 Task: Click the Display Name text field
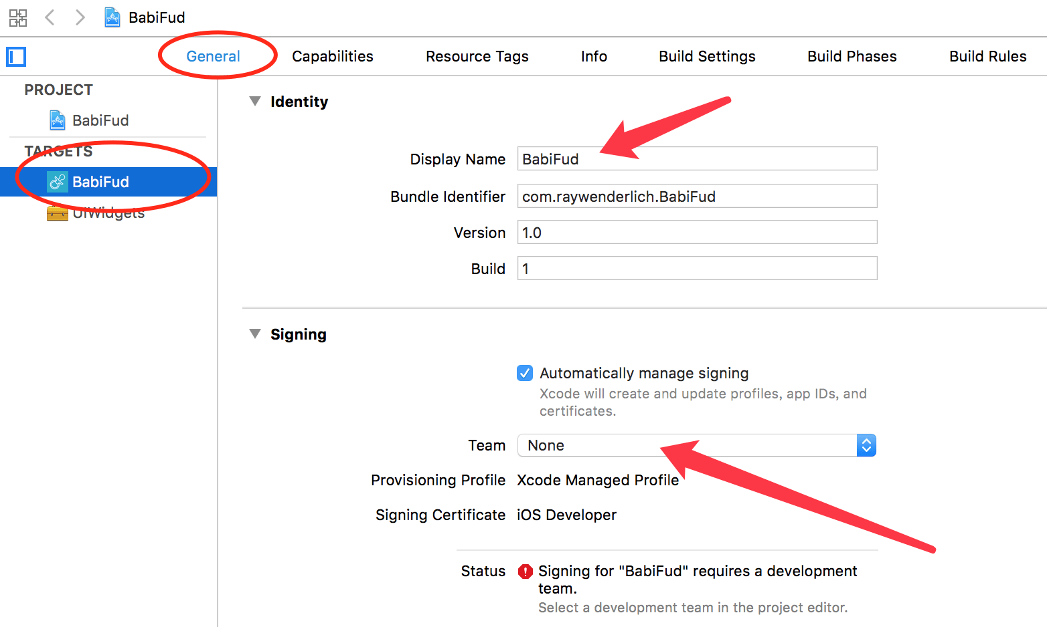697,159
